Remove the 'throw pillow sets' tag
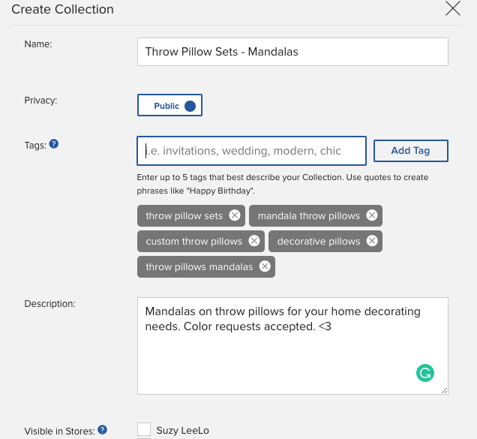The height and width of the screenshot is (439, 477). point(235,215)
